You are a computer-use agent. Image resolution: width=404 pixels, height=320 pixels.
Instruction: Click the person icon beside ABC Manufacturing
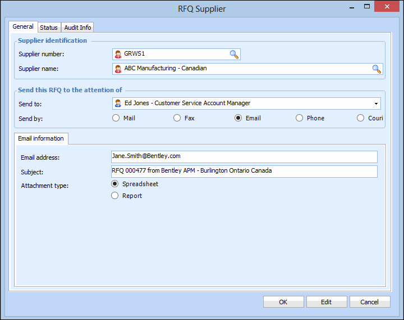pos(118,69)
